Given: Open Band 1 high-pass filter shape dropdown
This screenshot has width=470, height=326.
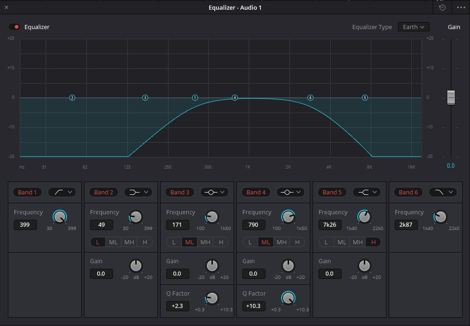Looking at the screenshot, I should click(x=62, y=192).
